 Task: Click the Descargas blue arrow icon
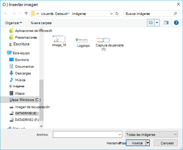11,73
